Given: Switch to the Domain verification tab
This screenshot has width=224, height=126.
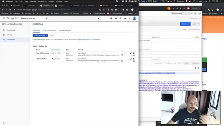Looking at the screenshot, I should point(65,31).
